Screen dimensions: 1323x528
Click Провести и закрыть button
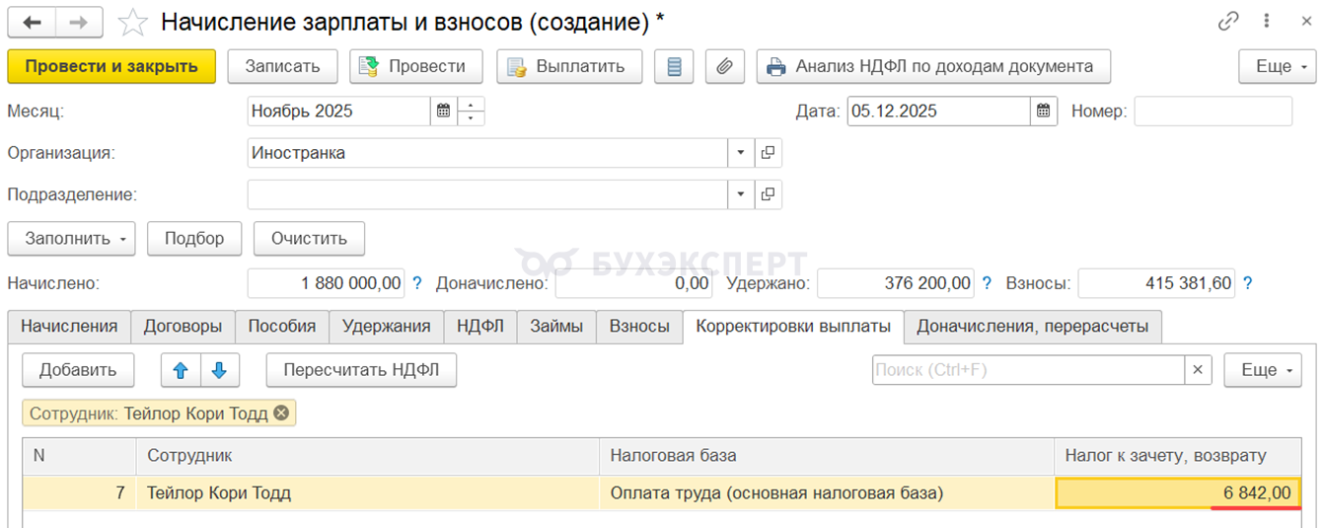[111, 66]
